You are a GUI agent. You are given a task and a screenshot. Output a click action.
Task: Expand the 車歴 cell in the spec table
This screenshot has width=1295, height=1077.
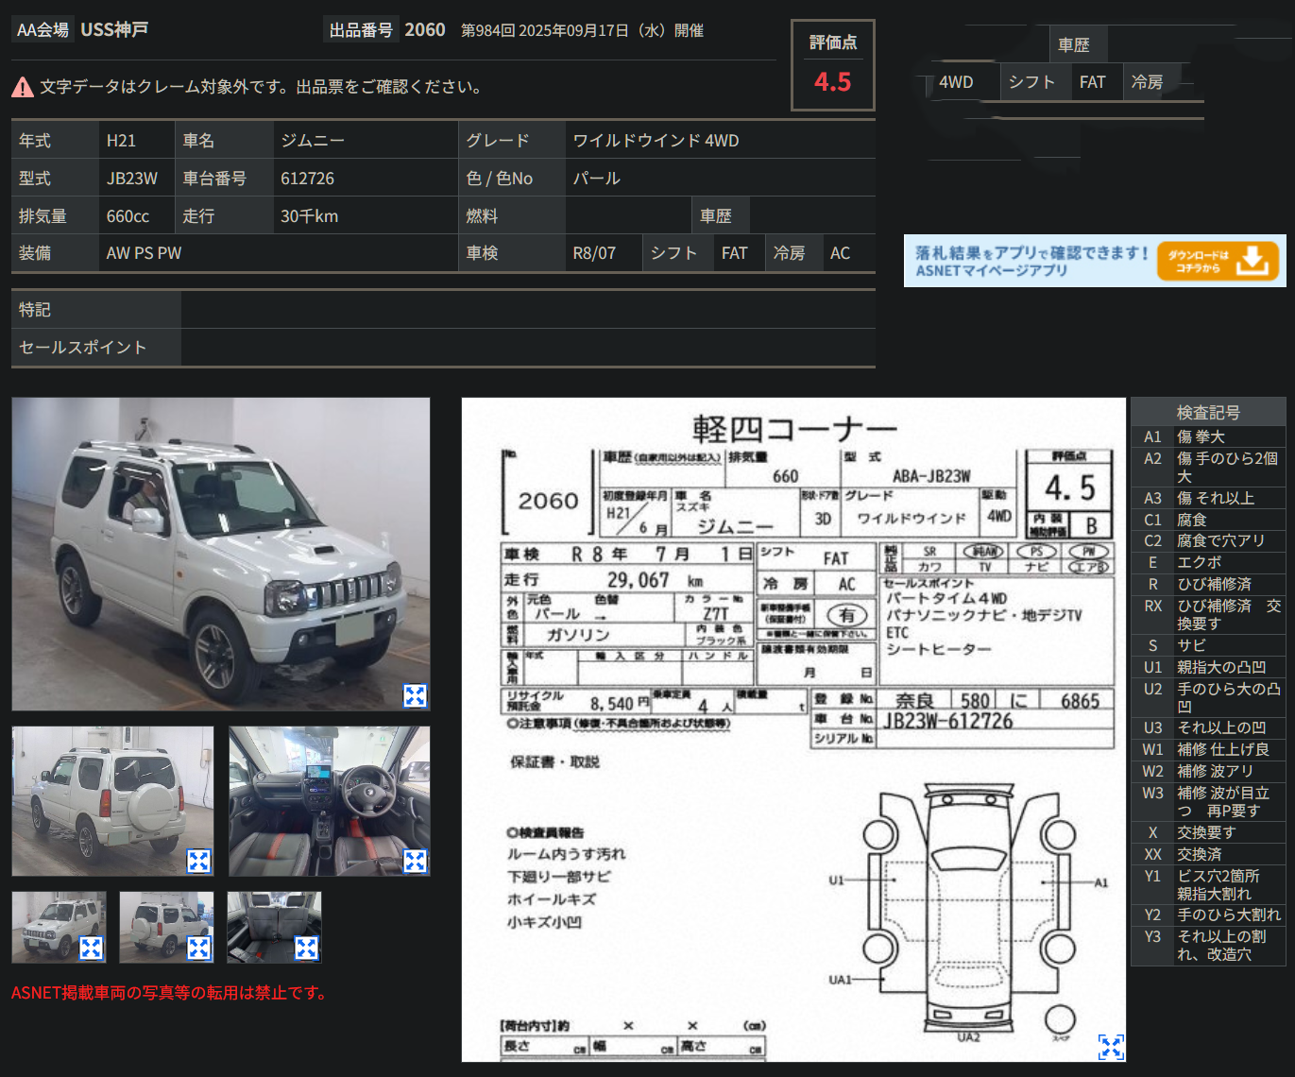pyautogui.click(x=720, y=214)
